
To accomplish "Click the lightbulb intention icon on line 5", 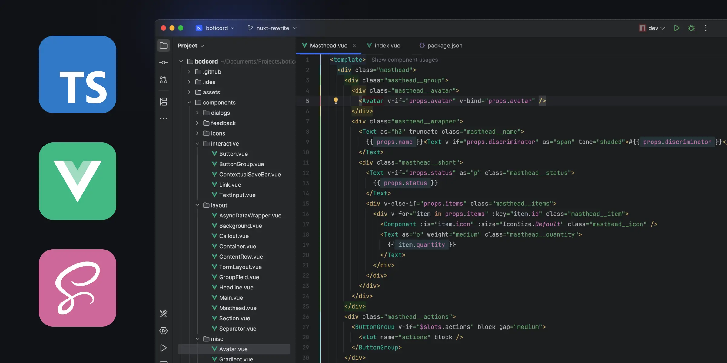I will pyautogui.click(x=336, y=101).
